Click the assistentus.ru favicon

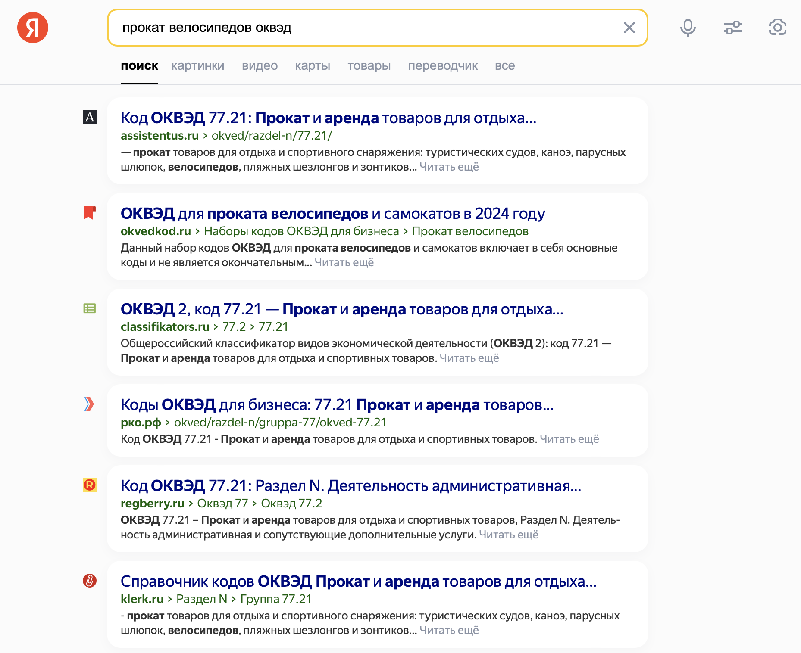pos(90,117)
